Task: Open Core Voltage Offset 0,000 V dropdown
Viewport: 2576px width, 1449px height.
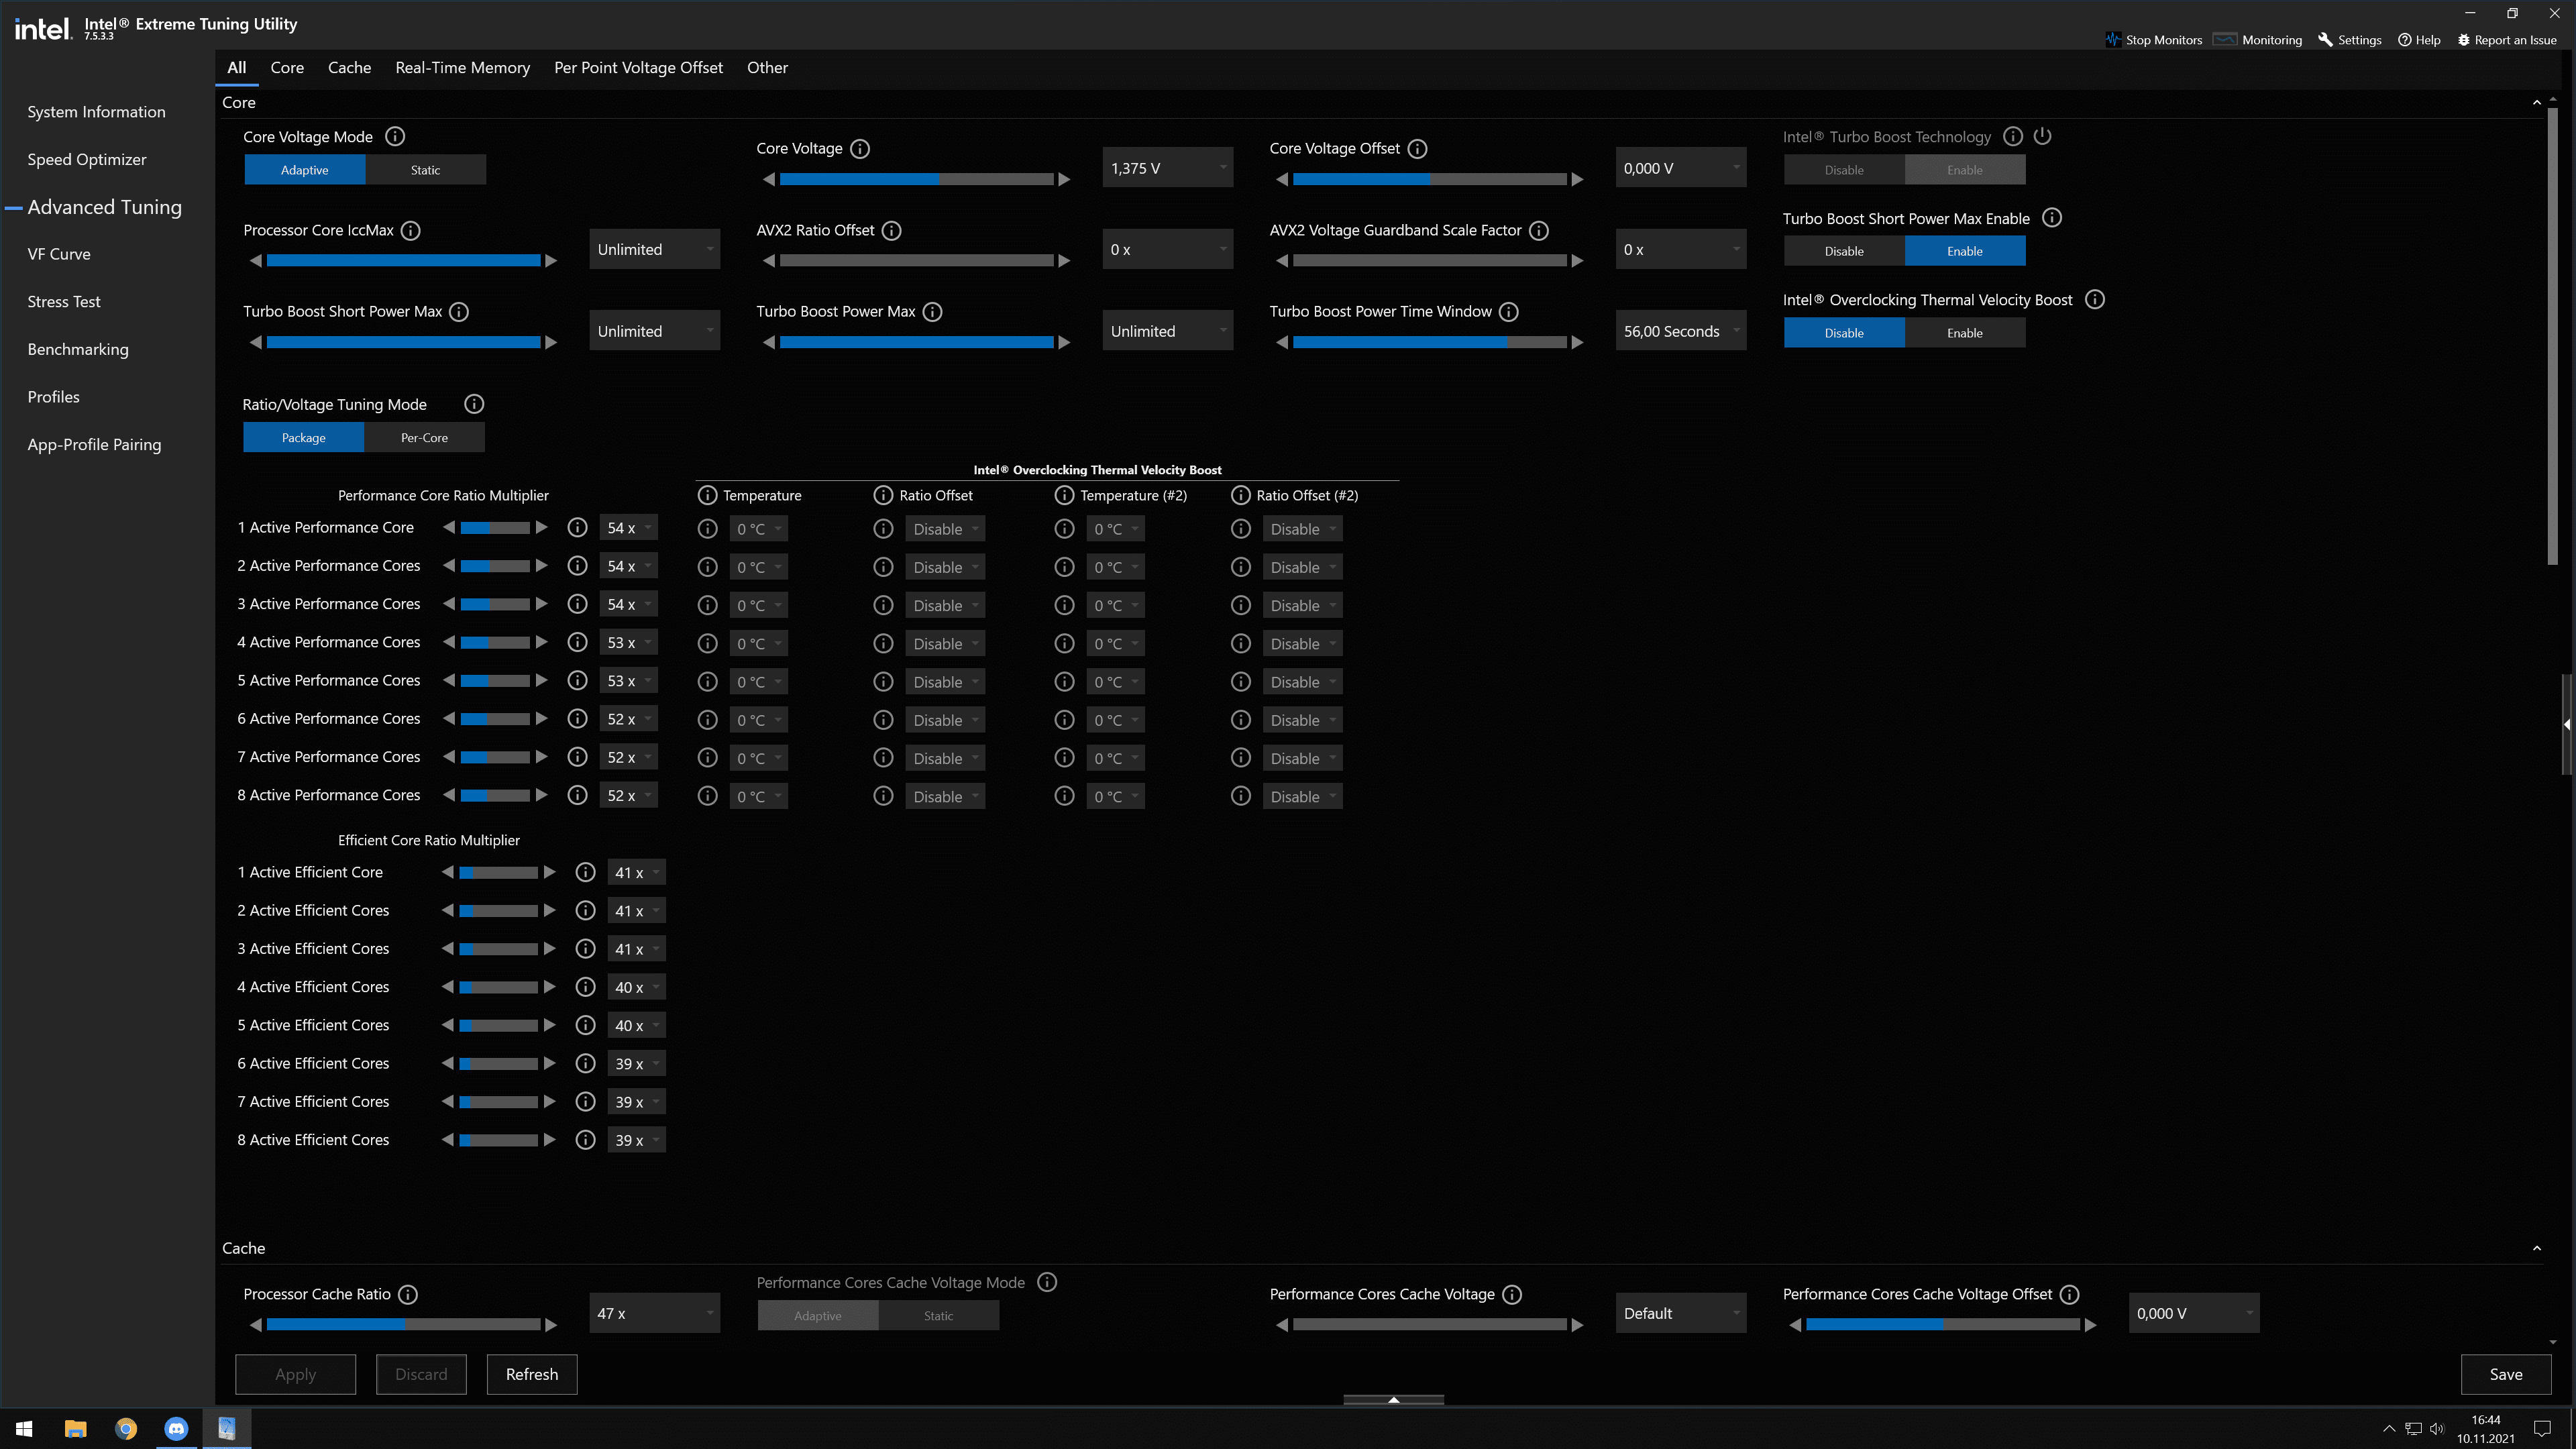Action: (1680, 168)
